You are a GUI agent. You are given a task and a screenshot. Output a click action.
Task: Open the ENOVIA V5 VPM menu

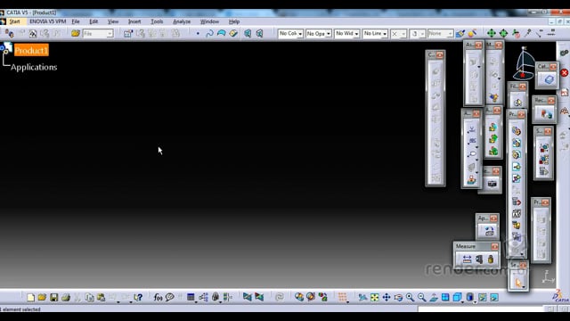coord(47,21)
